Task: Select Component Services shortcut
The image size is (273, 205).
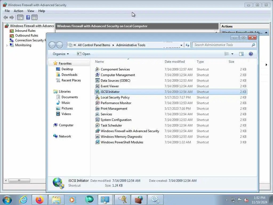Action: (x=171, y=69)
